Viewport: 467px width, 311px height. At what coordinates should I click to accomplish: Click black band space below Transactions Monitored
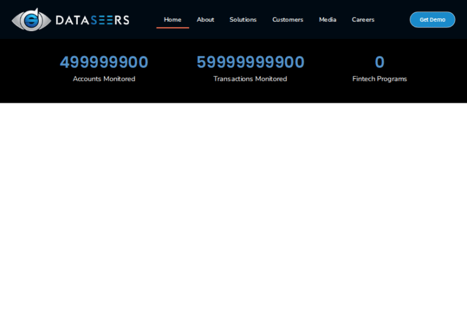pos(250,93)
